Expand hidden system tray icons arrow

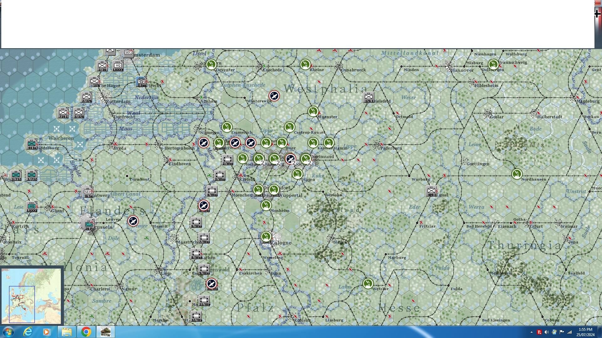tap(531, 332)
